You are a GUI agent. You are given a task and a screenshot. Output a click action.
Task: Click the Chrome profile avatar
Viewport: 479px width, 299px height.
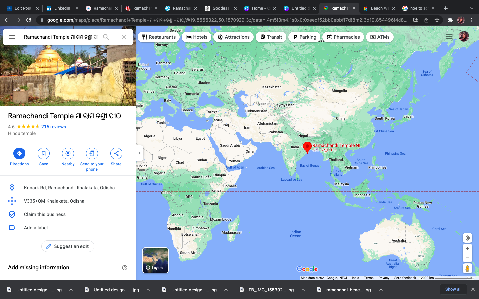[461, 20]
